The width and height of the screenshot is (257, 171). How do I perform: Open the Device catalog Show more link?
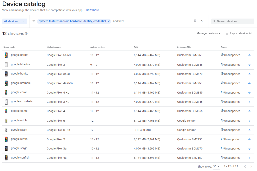(x=92, y=10)
